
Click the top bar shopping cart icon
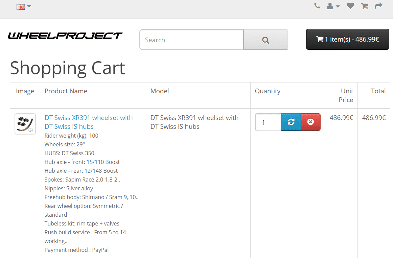click(x=365, y=6)
